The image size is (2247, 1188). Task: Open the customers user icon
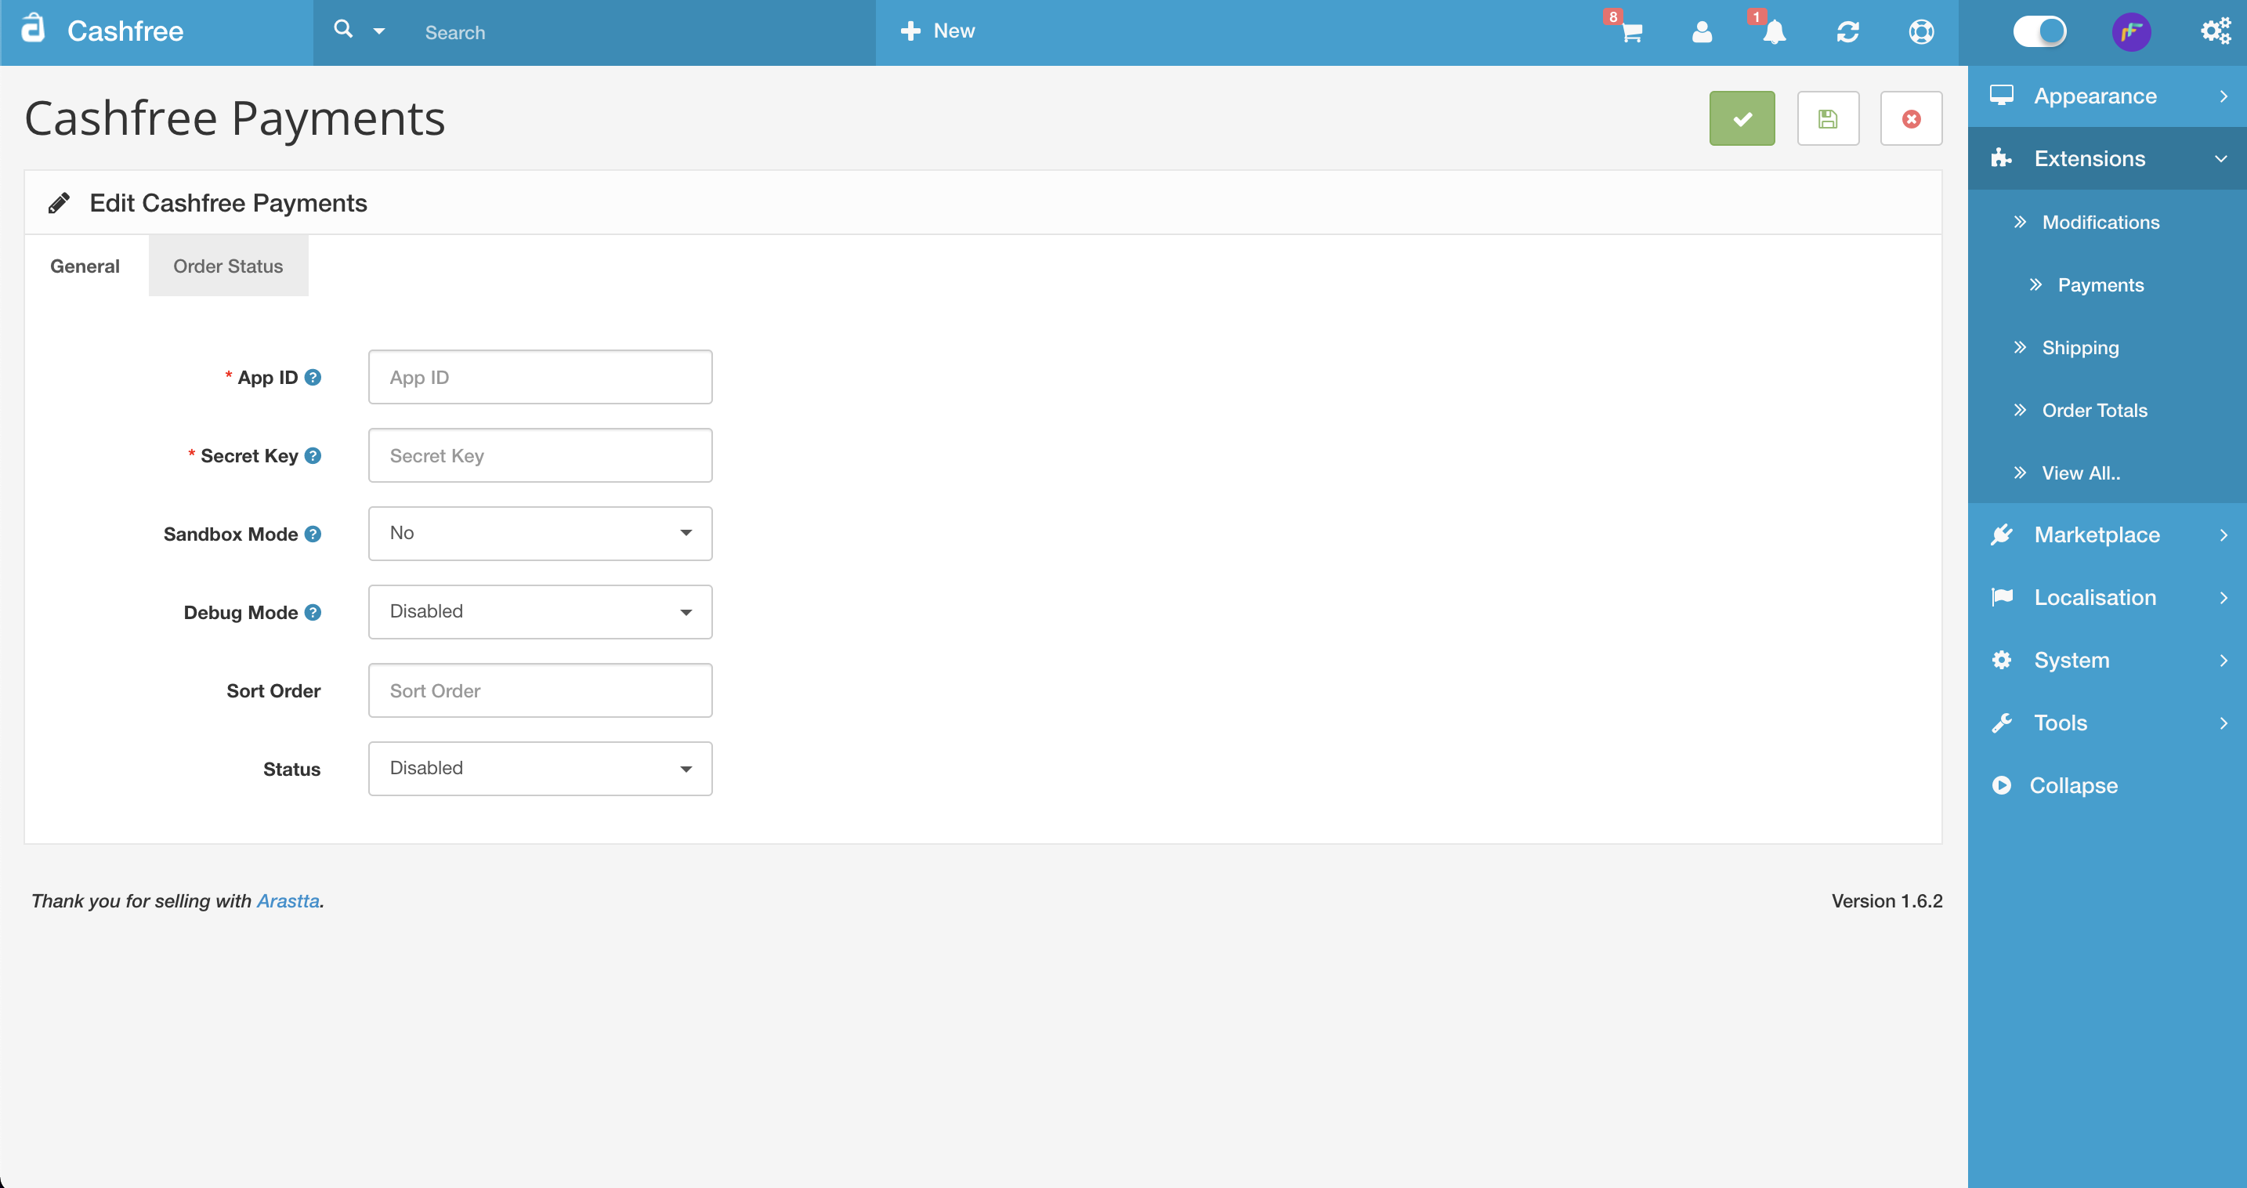[1701, 32]
